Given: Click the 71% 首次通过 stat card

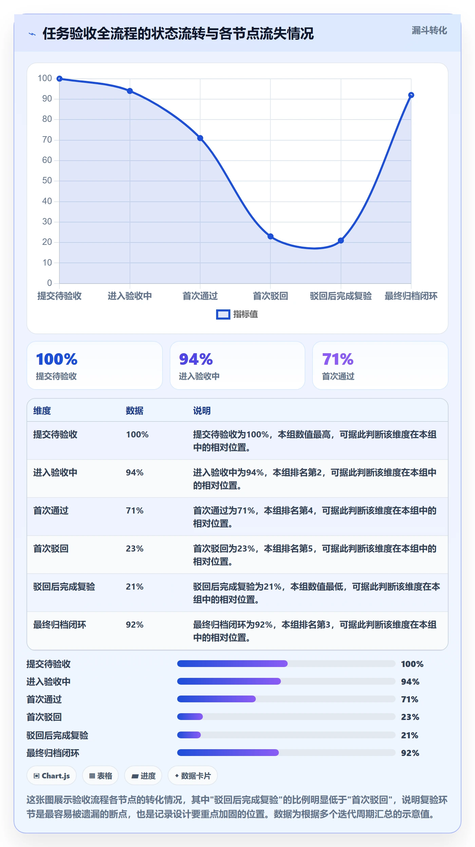Looking at the screenshot, I should (x=380, y=365).
